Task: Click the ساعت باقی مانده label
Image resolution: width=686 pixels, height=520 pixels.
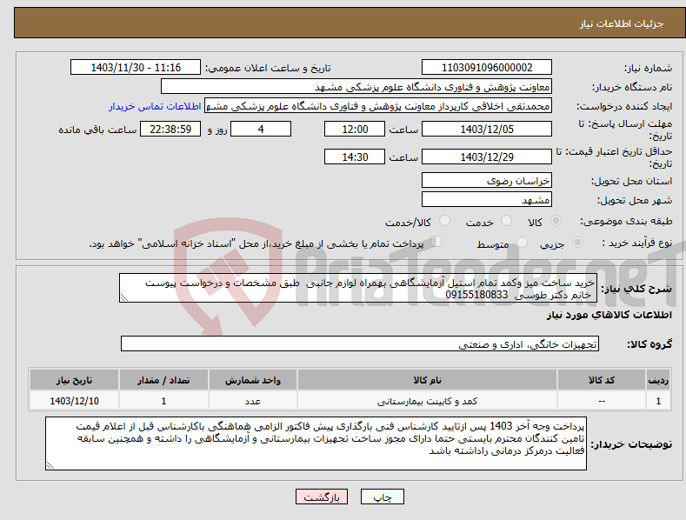Action: click(x=97, y=130)
